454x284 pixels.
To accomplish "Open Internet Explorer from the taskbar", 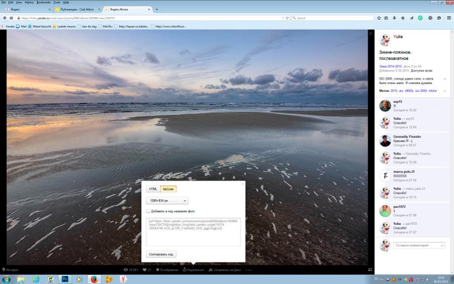I will pyautogui.click(x=36, y=279).
